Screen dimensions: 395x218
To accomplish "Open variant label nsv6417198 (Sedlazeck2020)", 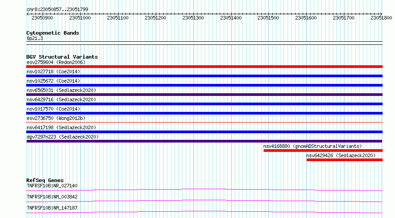I will 61,127.
